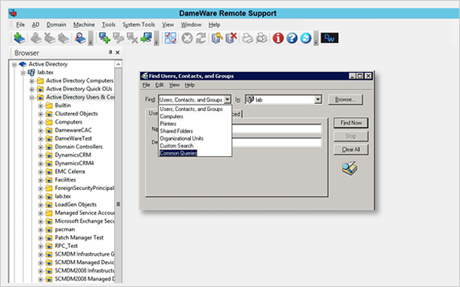Open the Edit menu in Find dialog
The height and width of the screenshot is (287, 460).
[x=159, y=85]
